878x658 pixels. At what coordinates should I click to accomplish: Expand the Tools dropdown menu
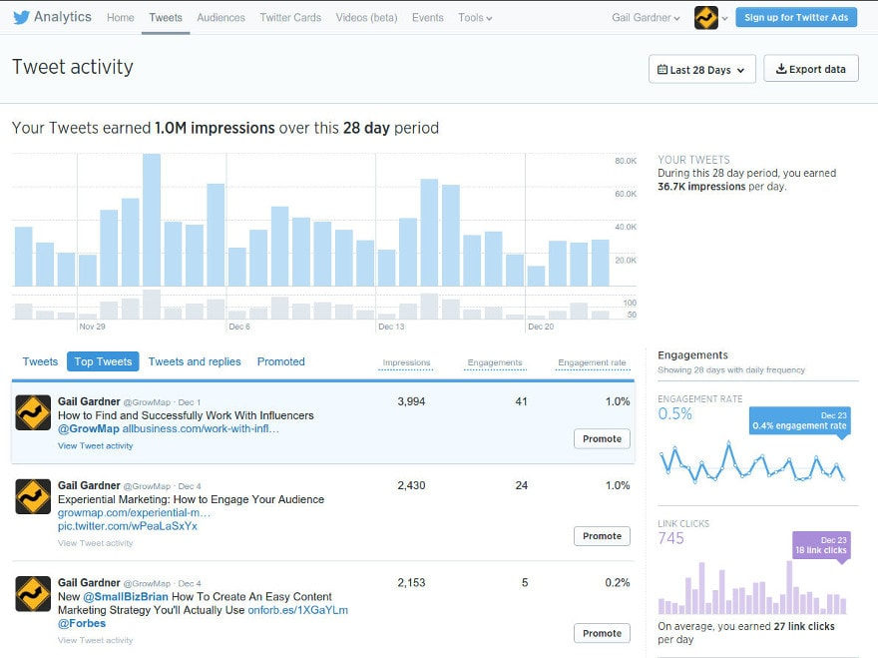coord(475,17)
